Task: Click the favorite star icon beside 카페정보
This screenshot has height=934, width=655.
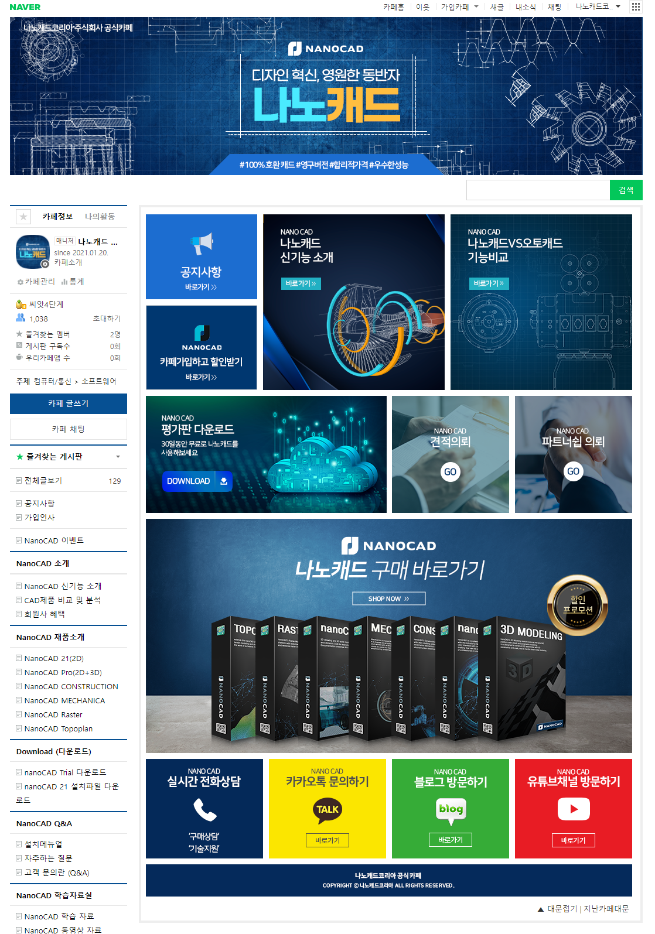Action: pyautogui.click(x=23, y=217)
